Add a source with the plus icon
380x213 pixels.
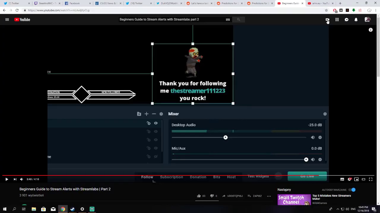click(146, 114)
